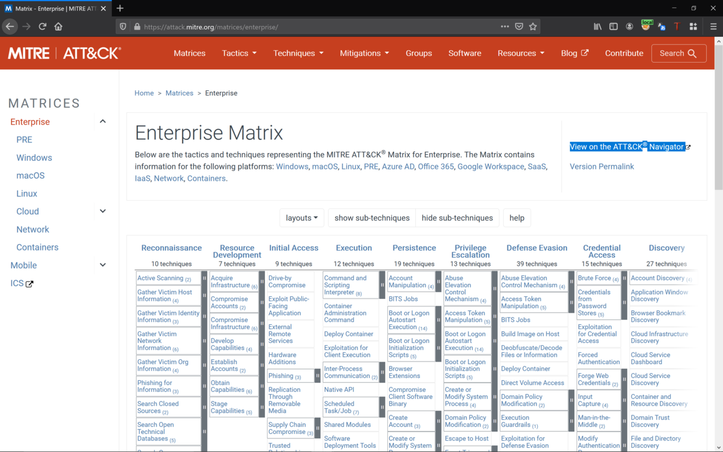This screenshot has width=723, height=452.
Task: Open the Firefox account icon
Action: click(x=630, y=27)
